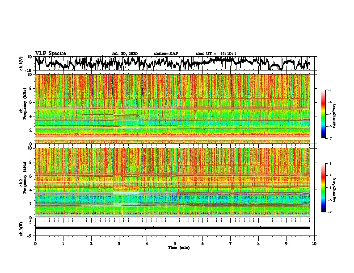
Task: Click the time axis tick label "5"
Action: click(175, 244)
